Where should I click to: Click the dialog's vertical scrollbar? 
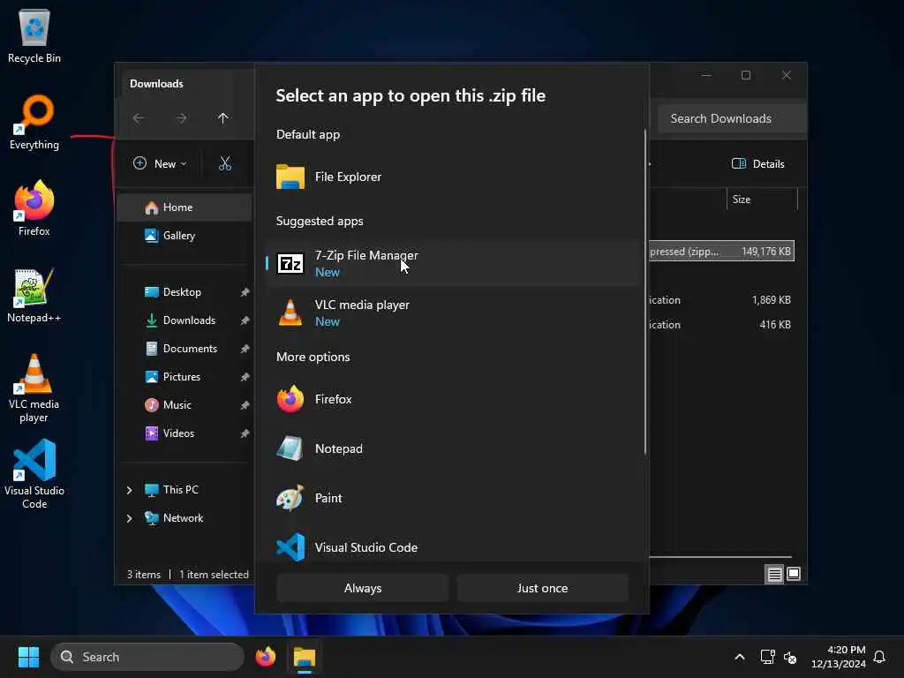[x=644, y=291]
